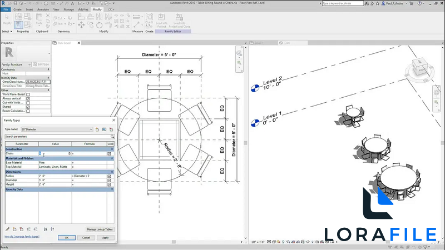
Task: Switch to the Insert ribbon tab
Action: (x=29, y=9)
